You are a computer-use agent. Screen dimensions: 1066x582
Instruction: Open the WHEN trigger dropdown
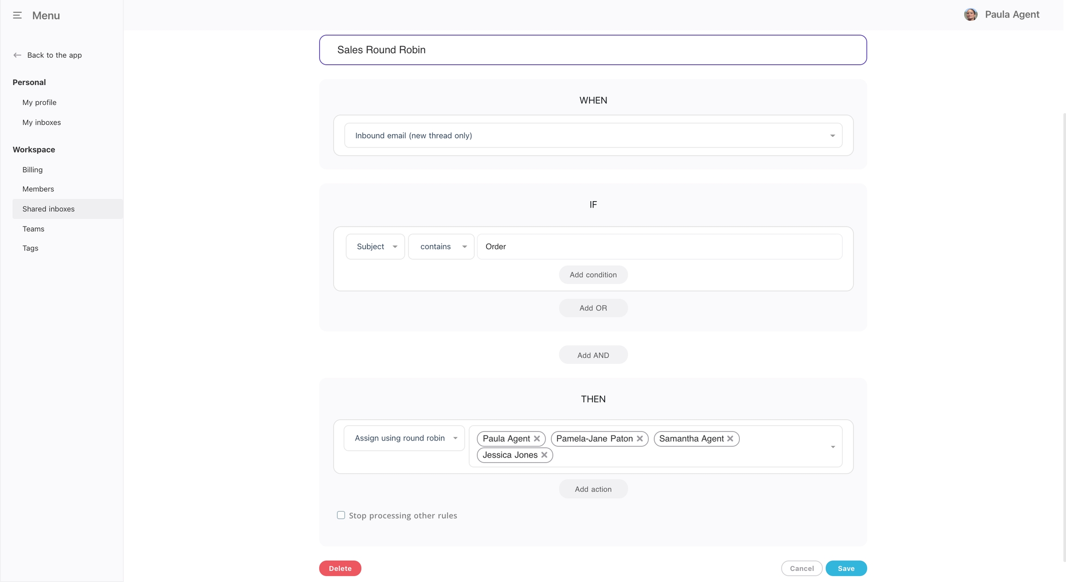(593, 135)
